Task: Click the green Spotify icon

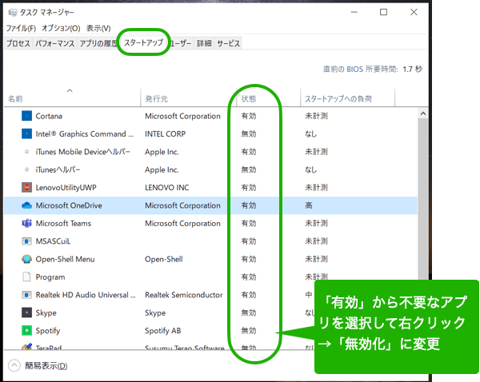Action: [x=27, y=330]
